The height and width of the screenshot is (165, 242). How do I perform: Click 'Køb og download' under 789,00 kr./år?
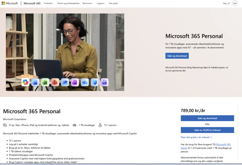coord(207,118)
